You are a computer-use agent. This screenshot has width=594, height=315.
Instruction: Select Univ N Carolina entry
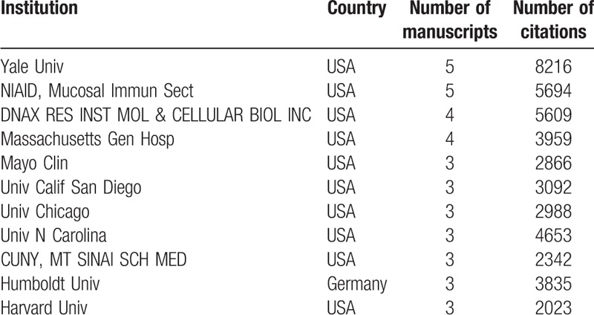pyautogui.click(x=53, y=236)
